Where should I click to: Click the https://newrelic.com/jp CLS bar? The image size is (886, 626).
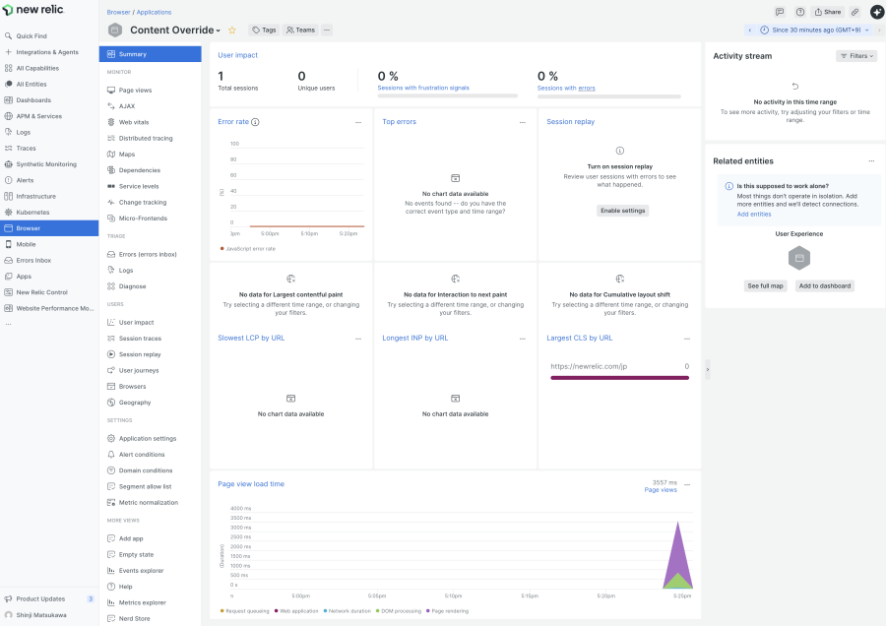coord(620,378)
